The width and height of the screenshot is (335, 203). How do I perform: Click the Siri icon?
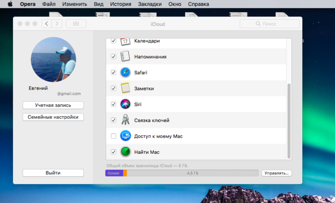125,104
